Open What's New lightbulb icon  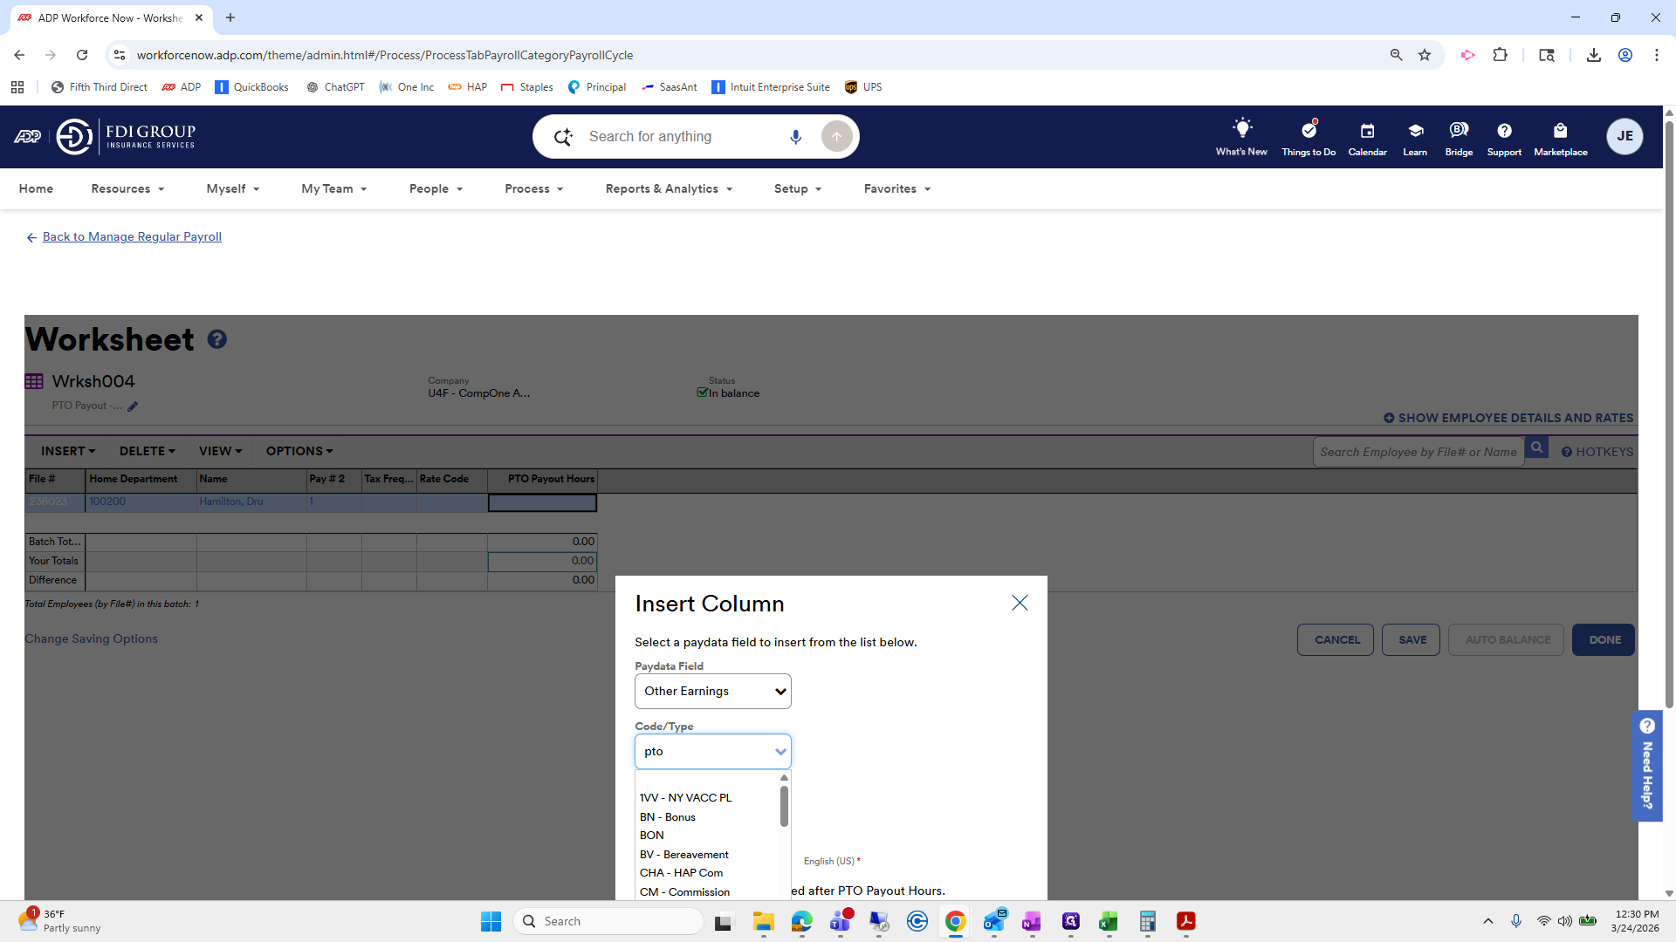[1241, 129]
